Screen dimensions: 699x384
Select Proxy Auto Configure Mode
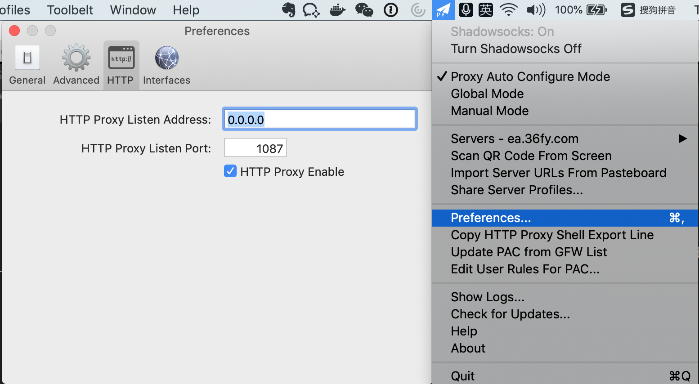point(530,76)
